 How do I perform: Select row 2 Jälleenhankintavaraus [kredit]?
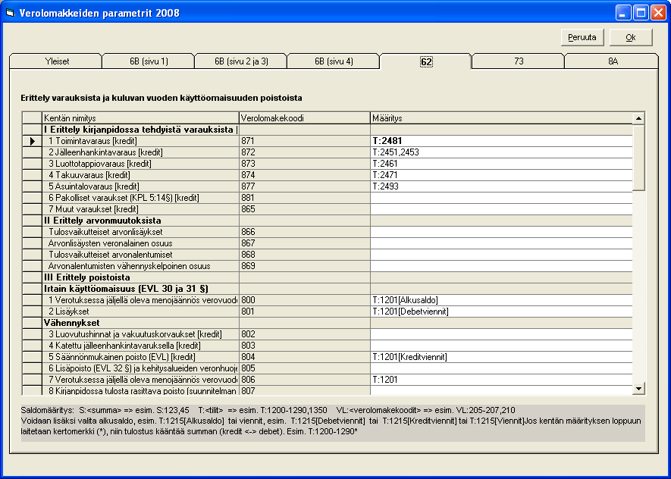click(x=141, y=152)
